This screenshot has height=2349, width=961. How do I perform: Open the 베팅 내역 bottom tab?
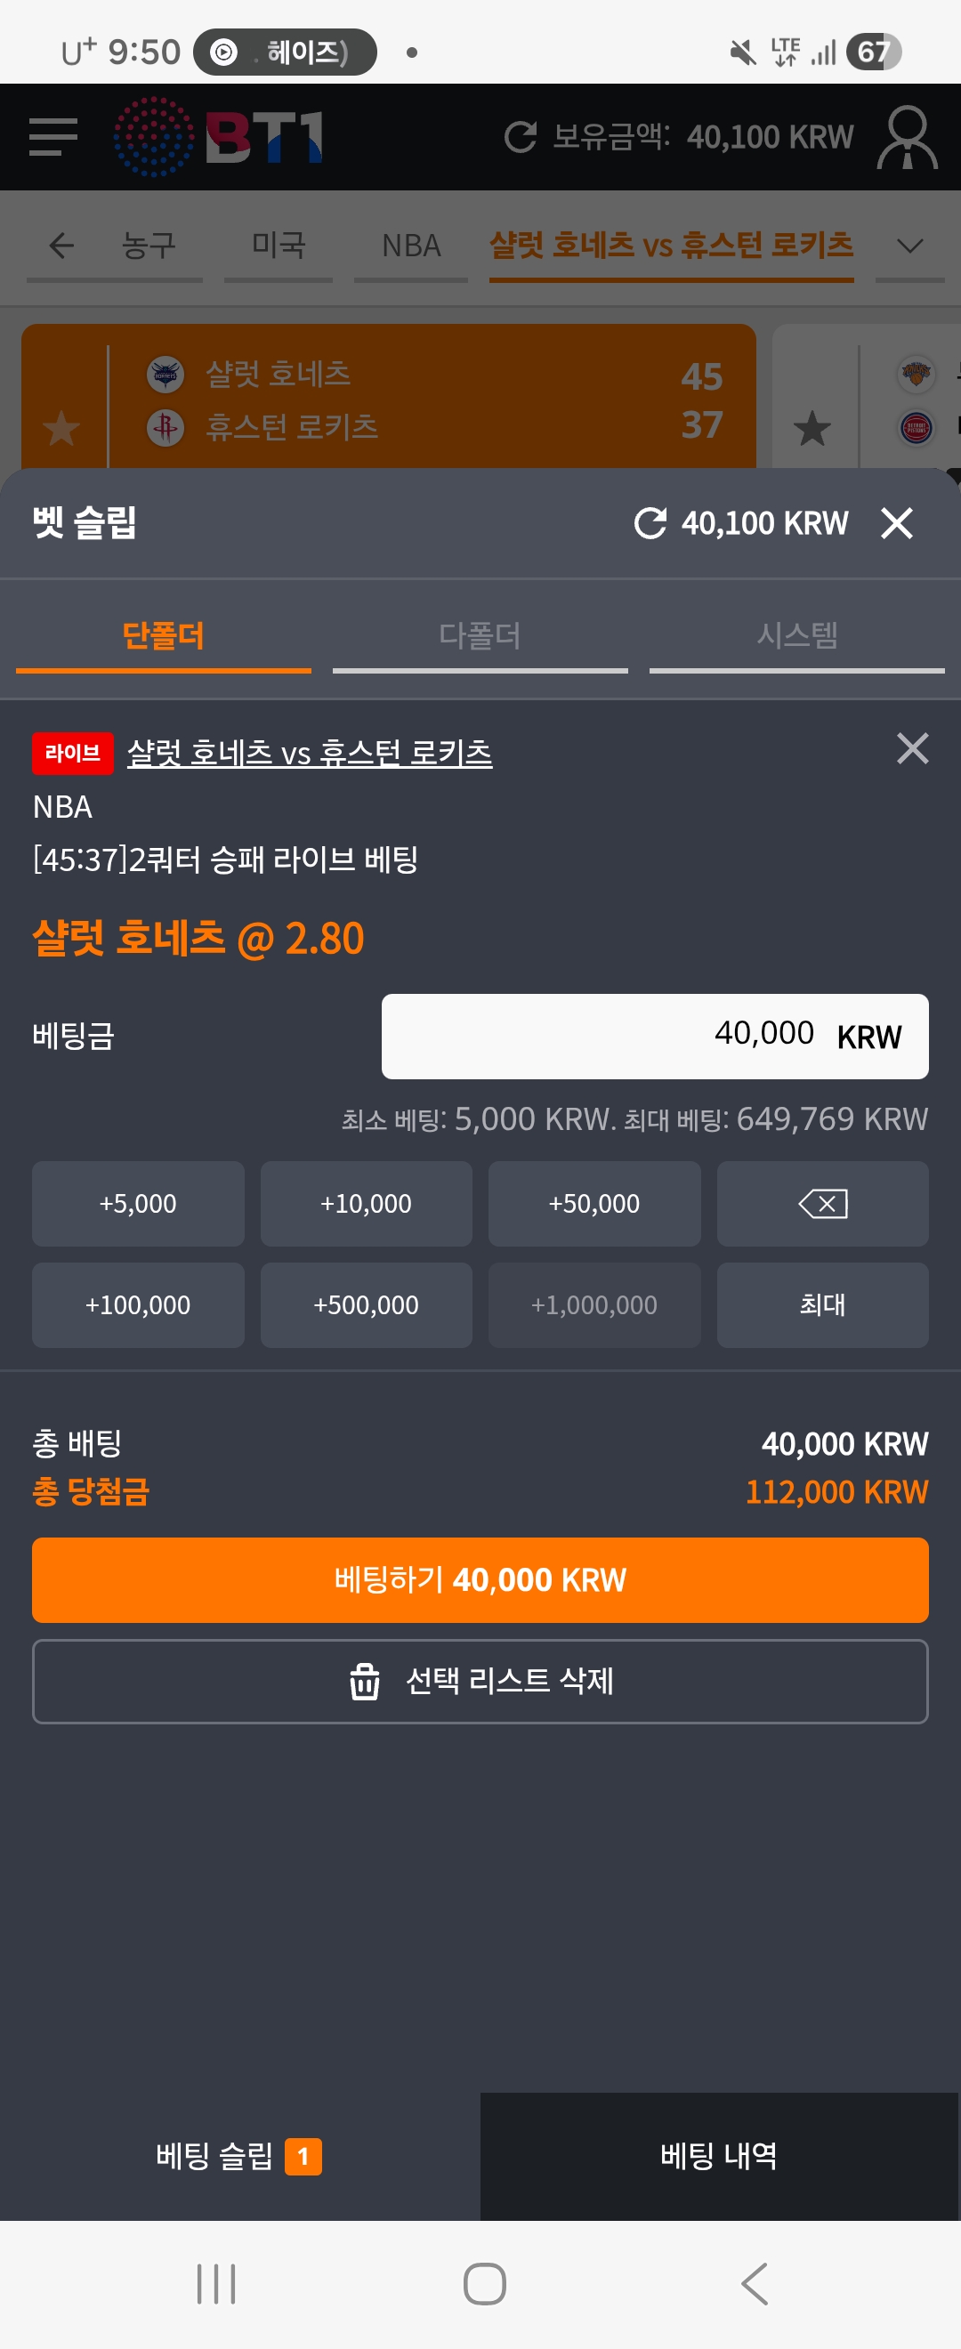(x=719, y=2156)
